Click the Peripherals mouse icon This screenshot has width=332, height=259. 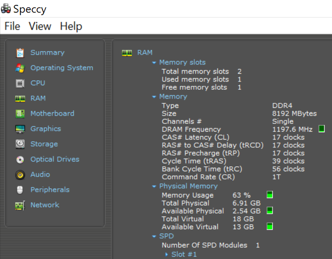20,190
